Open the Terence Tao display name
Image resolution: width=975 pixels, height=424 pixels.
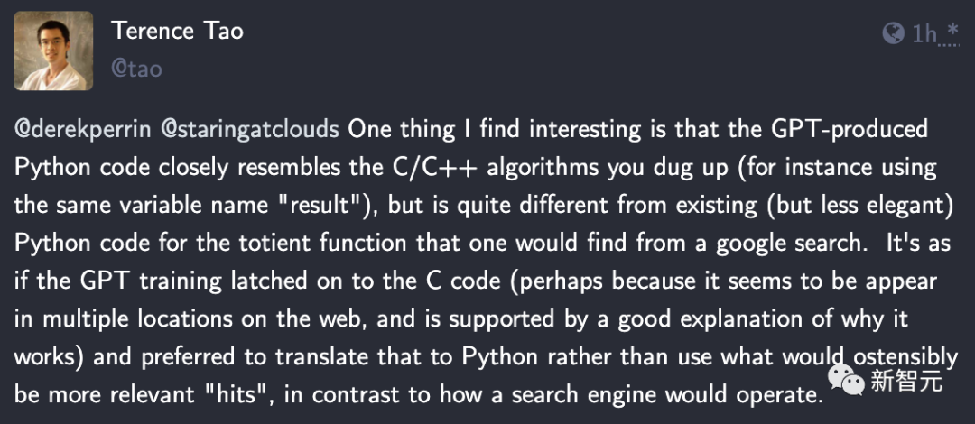tap(177, 32)
